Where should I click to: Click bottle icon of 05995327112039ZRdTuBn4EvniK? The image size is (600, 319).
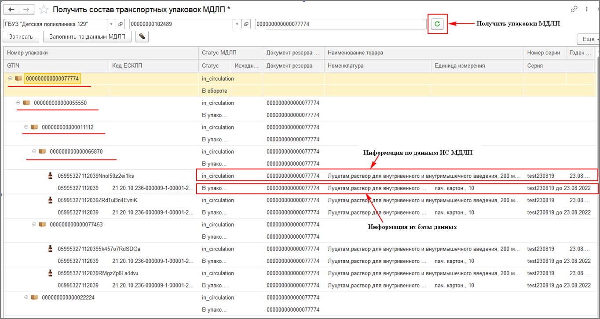pyautogui.click(x=51, y=200)
